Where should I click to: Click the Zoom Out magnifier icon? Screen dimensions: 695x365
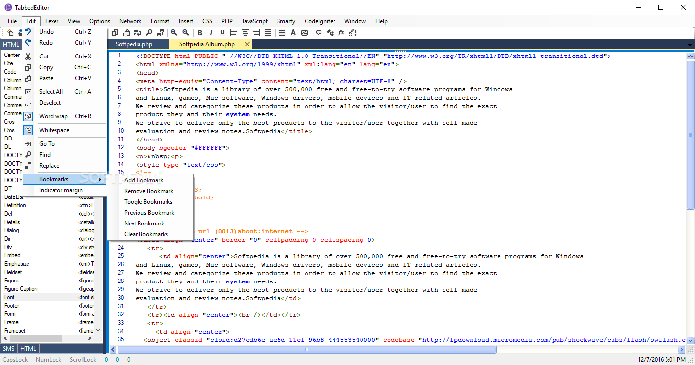[185, 33]
